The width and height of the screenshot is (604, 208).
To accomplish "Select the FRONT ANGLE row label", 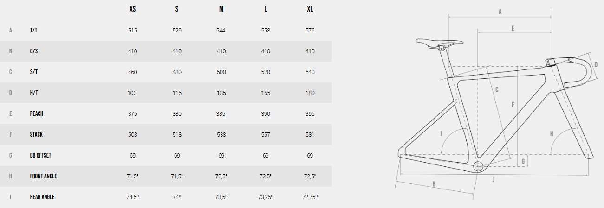I will click(x=43, y=176).
